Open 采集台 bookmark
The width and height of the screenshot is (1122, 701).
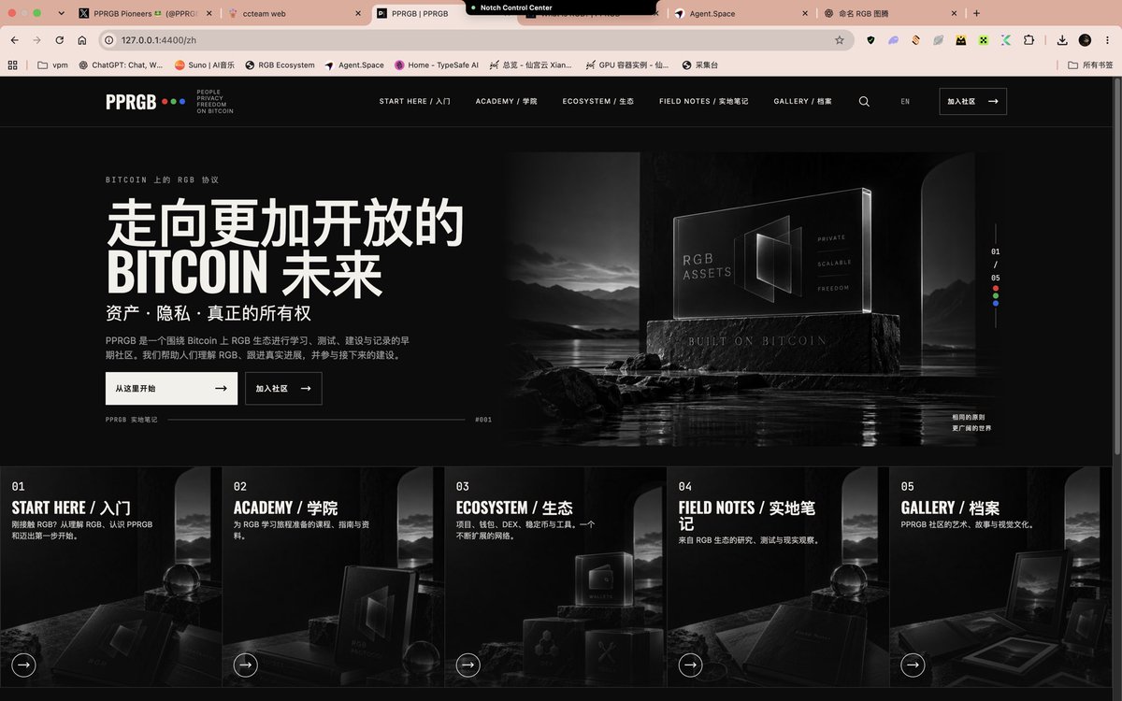pyautogui.click(x=700, y=65)
